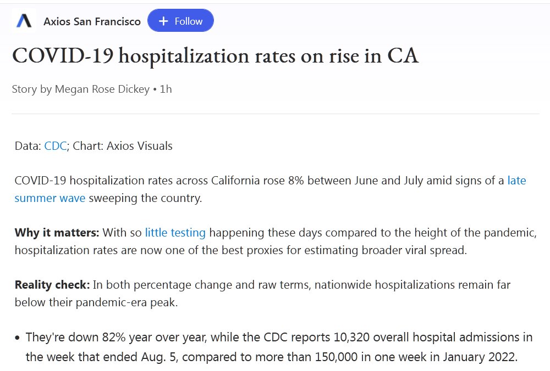Click the "1h" story timestamp
The width and height of the screenshot is (550, 371).
166,89
